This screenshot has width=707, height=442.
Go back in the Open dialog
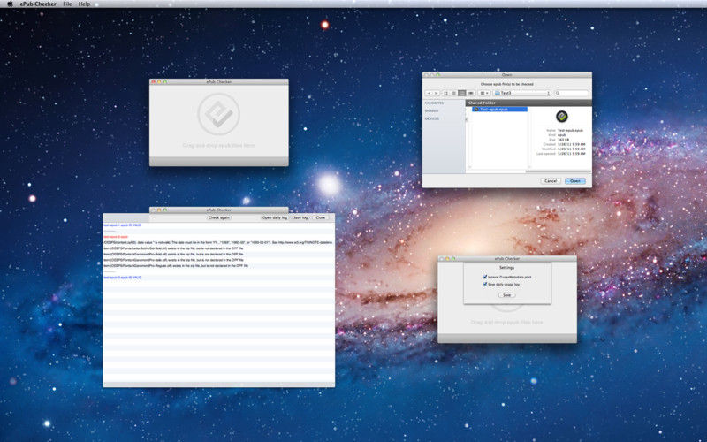click(x=429, y=93)
